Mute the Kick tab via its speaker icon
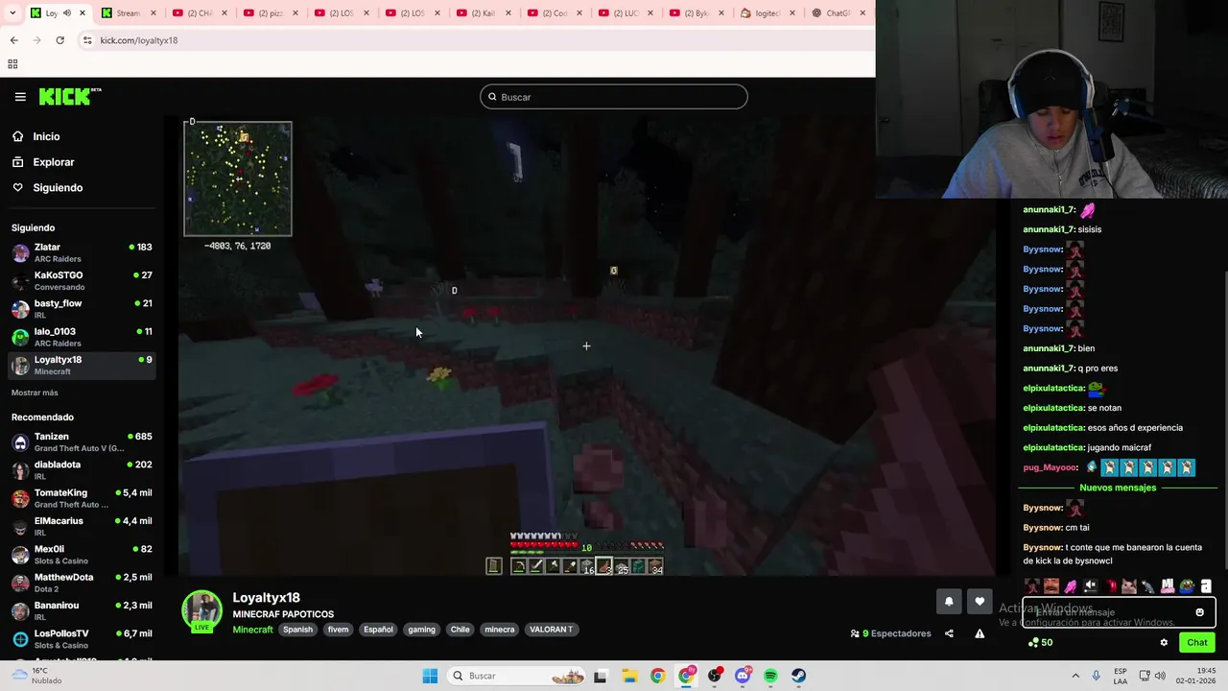The height and width of the screenshot is (691, 1228). 67,13
